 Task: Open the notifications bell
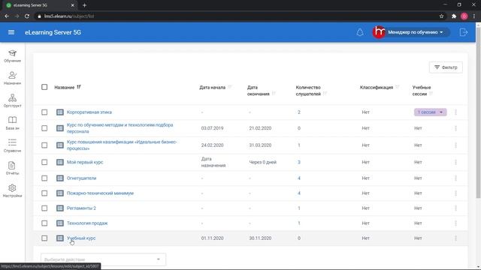click(360, 32)
